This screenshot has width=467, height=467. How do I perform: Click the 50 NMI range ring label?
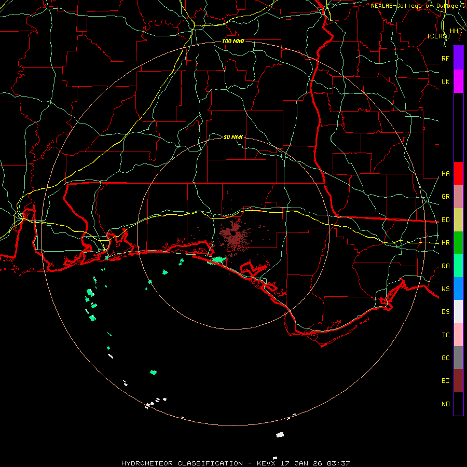[233, 137]
